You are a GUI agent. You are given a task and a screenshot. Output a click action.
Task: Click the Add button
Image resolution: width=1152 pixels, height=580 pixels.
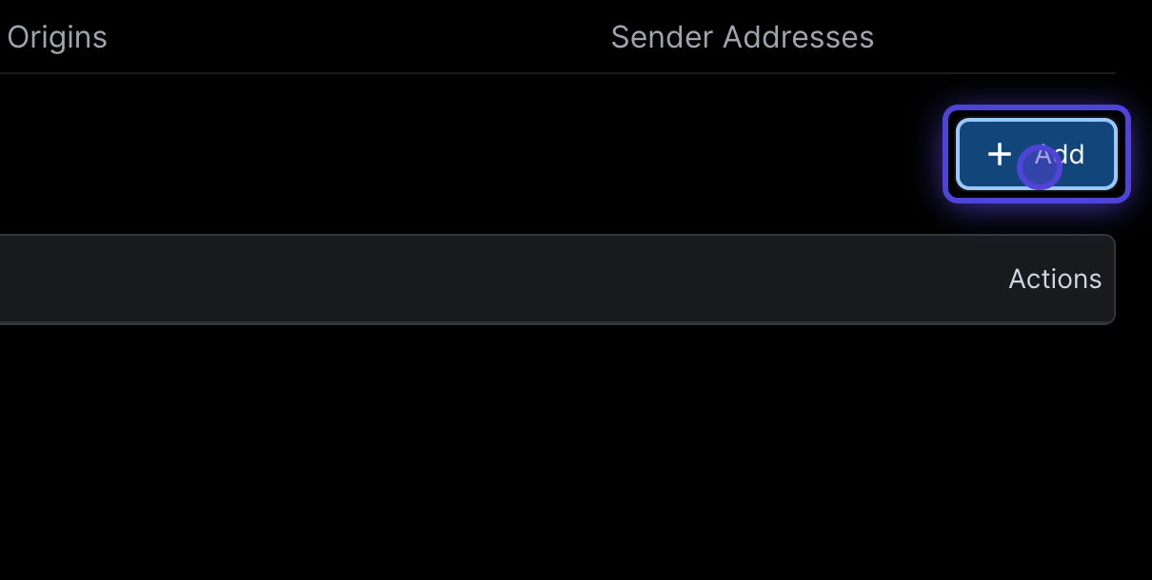tap(1036, 154)
